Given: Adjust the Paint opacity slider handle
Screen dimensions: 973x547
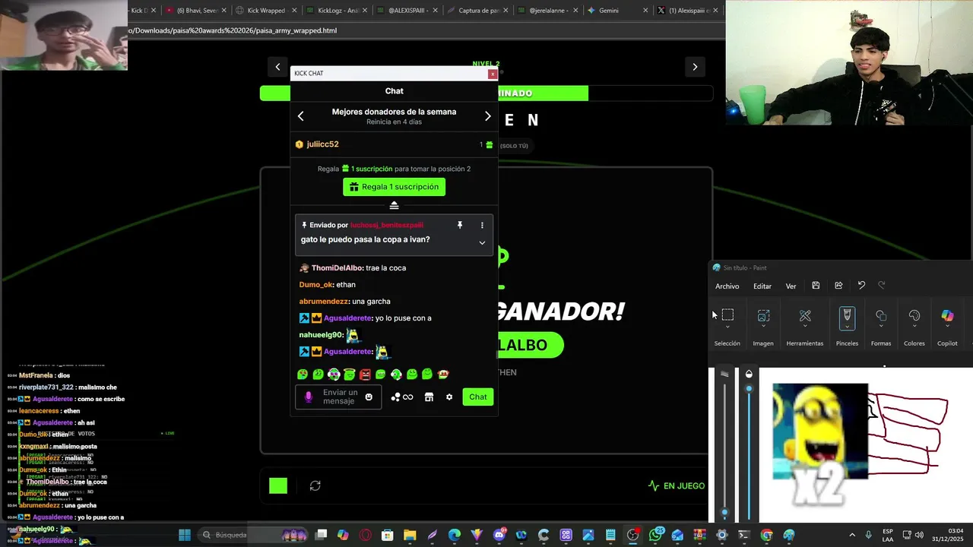Looking at the screenshot, I should coord(749,389).
